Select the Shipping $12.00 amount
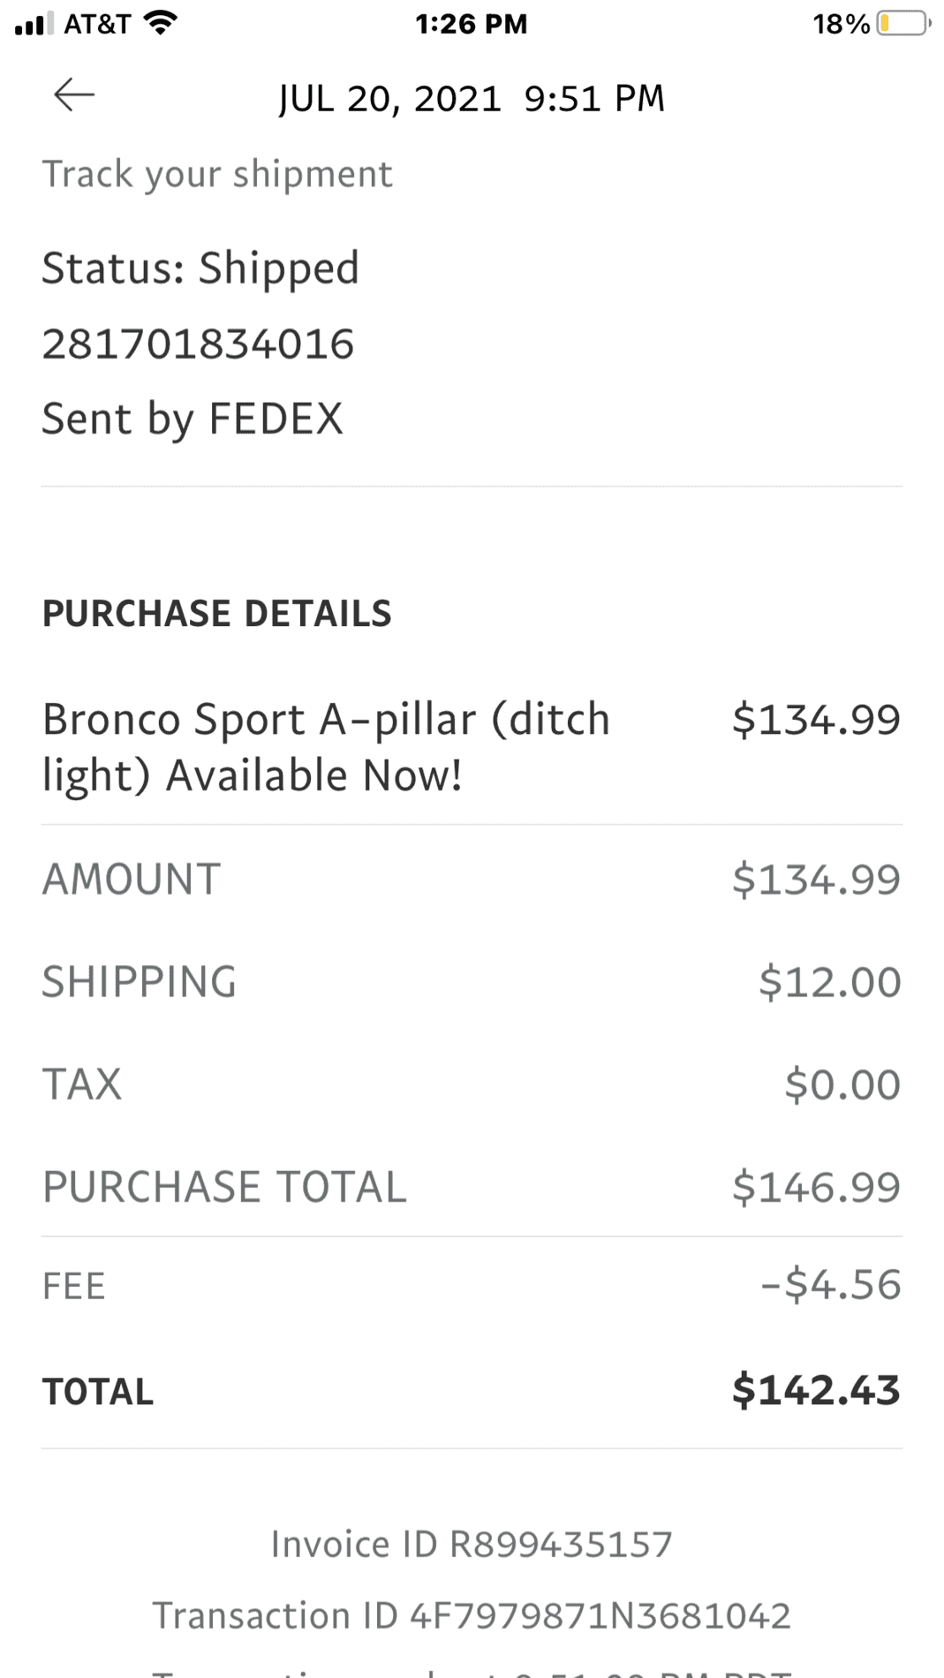 [x=829, y=982]
